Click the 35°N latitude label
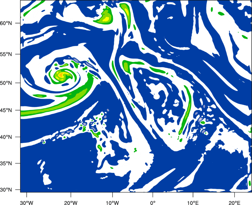Image resolution: width=252 pixels, height=205 pixels. [6, 163]
